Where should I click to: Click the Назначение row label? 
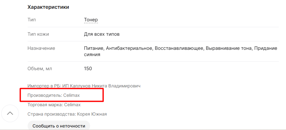41,48
